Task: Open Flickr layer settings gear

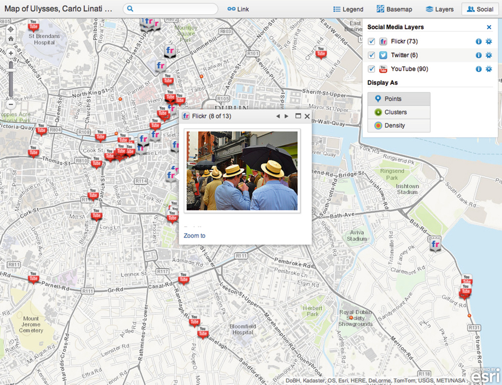Action: pos(489,41)
